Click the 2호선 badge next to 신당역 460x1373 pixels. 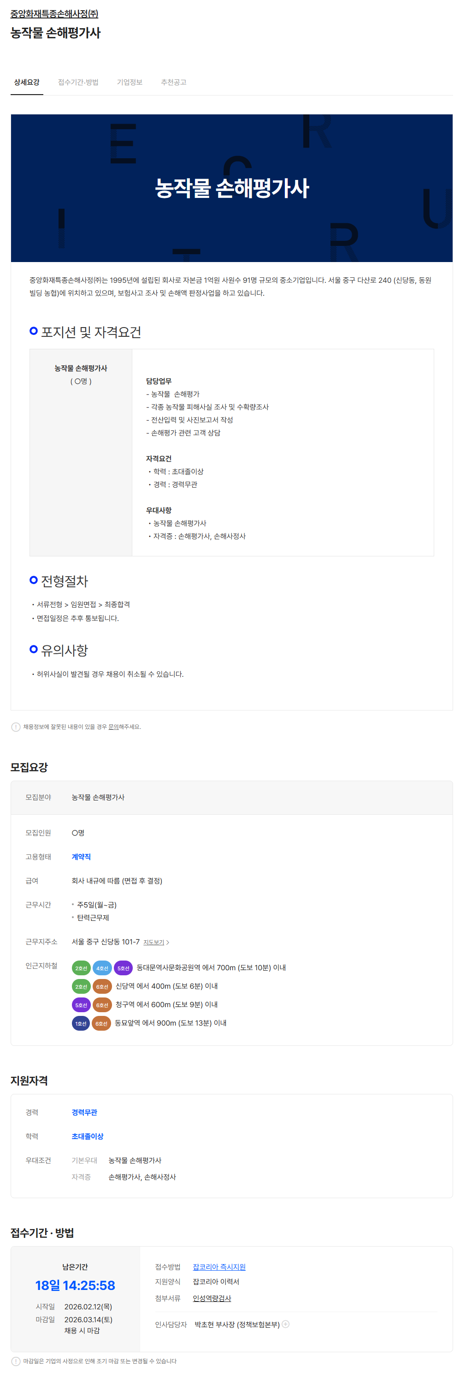click(x=81, y=986)
